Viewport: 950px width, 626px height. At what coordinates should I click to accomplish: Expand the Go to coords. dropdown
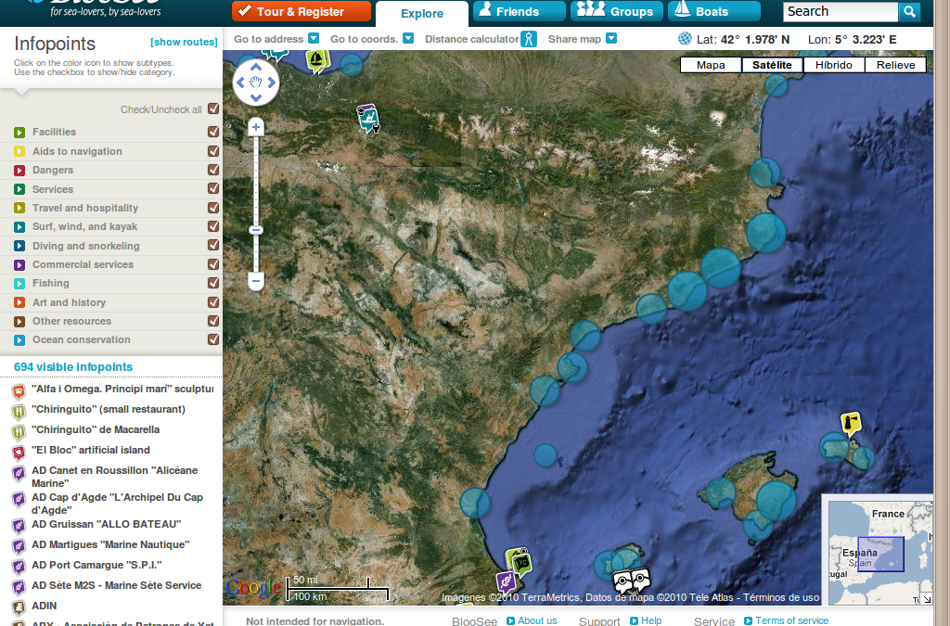[408, 39]
